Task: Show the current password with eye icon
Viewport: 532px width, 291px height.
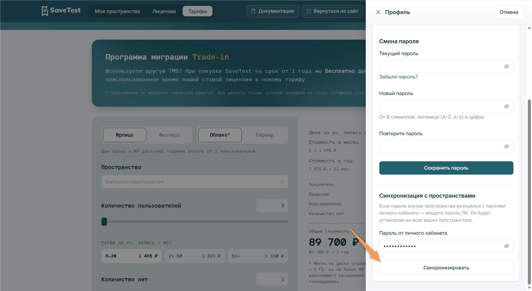Action: click(507, 67)
